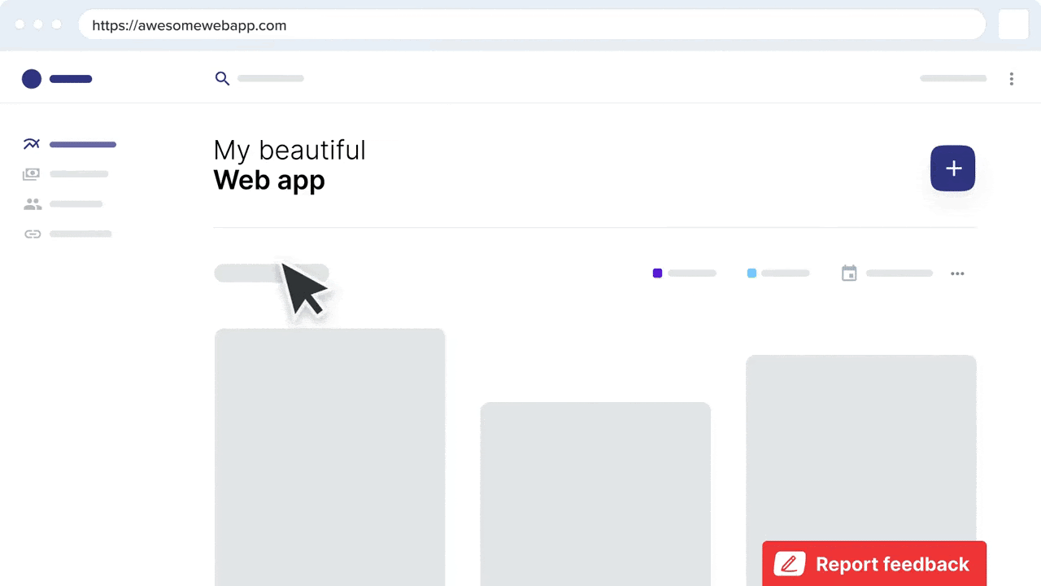Image resolution: width=1041 pixels, height=586 pixels.
Task: Open the horizontal three-dot more options
Action: 957,273
